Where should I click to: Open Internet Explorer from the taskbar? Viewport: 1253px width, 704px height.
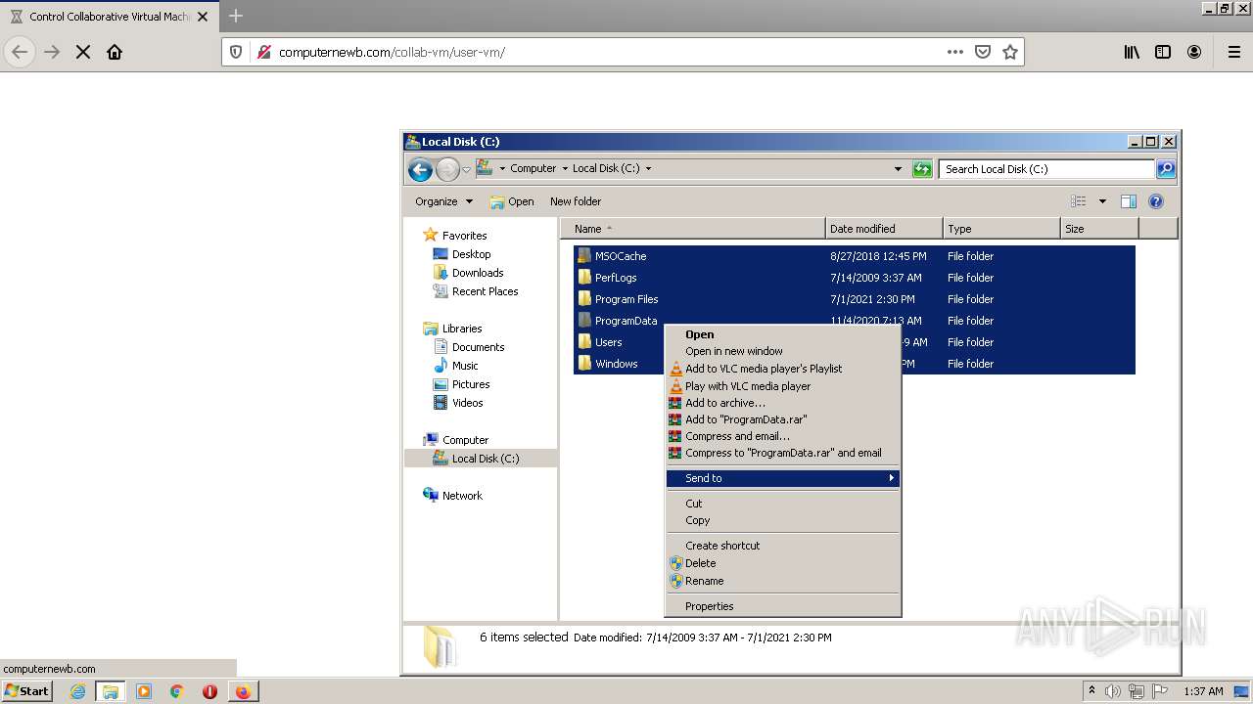(77, 691)
